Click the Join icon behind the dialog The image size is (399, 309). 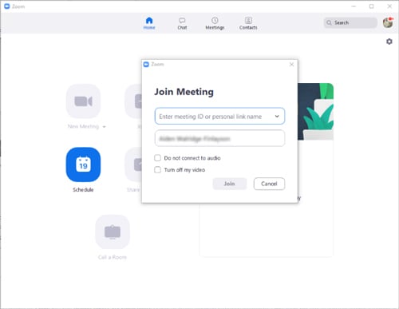click(133, 101)
